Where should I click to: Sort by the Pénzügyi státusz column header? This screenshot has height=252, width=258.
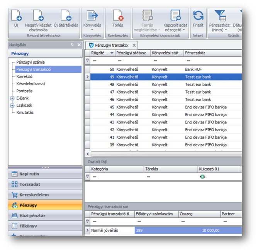[x=131, y=53]
